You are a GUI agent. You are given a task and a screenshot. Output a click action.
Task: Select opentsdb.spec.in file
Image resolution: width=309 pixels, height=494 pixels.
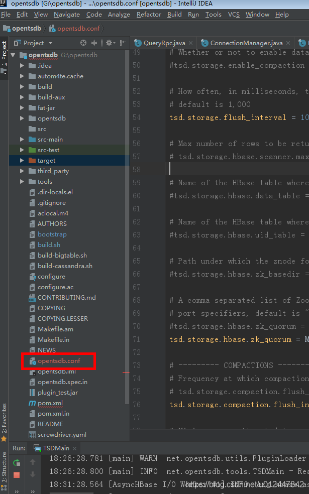pyautogui.click(x=62, y=382)
